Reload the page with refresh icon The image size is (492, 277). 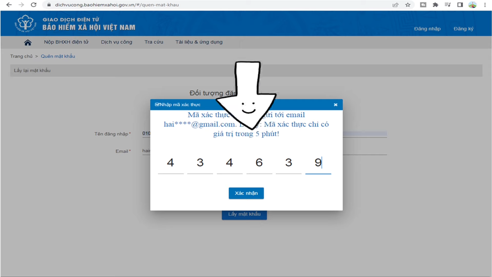pyautogui.click(x=34, y=5)
